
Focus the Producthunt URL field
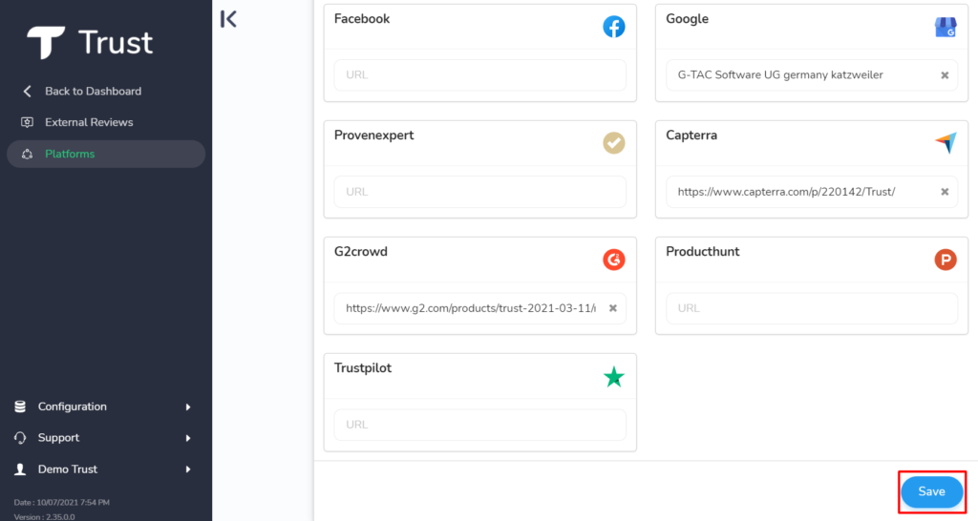point(812,308)
